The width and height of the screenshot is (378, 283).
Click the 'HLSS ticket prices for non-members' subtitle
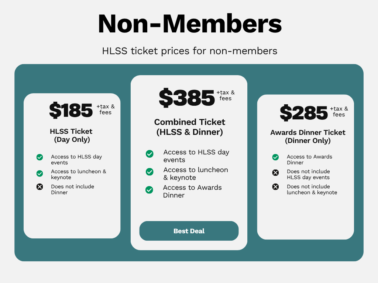point(190,51)
